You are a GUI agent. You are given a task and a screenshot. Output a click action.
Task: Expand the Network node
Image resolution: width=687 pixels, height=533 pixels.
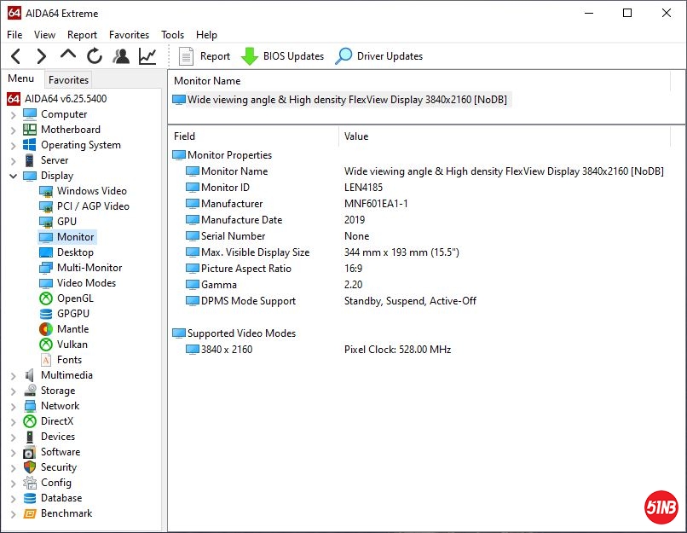click(x=13, y=406)
